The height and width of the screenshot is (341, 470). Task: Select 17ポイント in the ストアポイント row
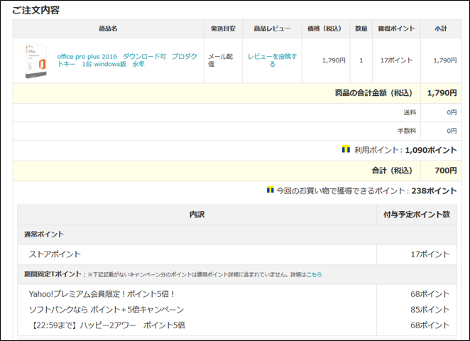430,254
